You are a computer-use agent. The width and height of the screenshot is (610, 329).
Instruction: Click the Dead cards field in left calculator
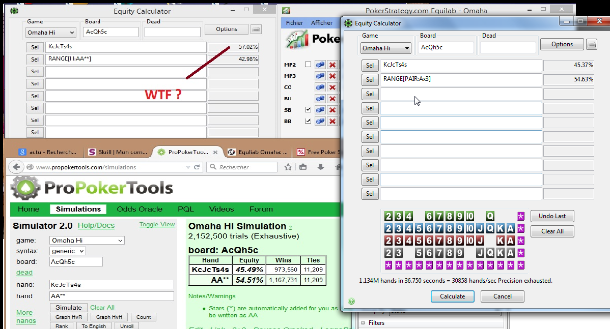(x=172, y=32)
